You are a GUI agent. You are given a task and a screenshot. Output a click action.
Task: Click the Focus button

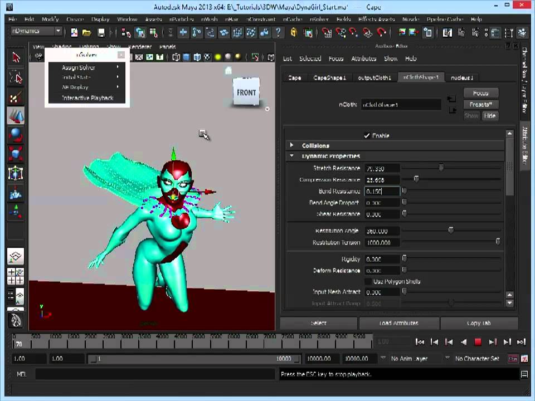(481, 93)
